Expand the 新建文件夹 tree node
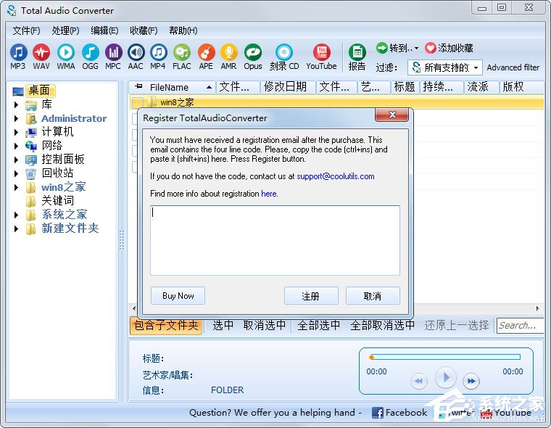 point(16,229)
